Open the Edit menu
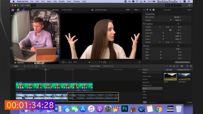Viewport: 203px width, 114px height. (x=37, y=1)
